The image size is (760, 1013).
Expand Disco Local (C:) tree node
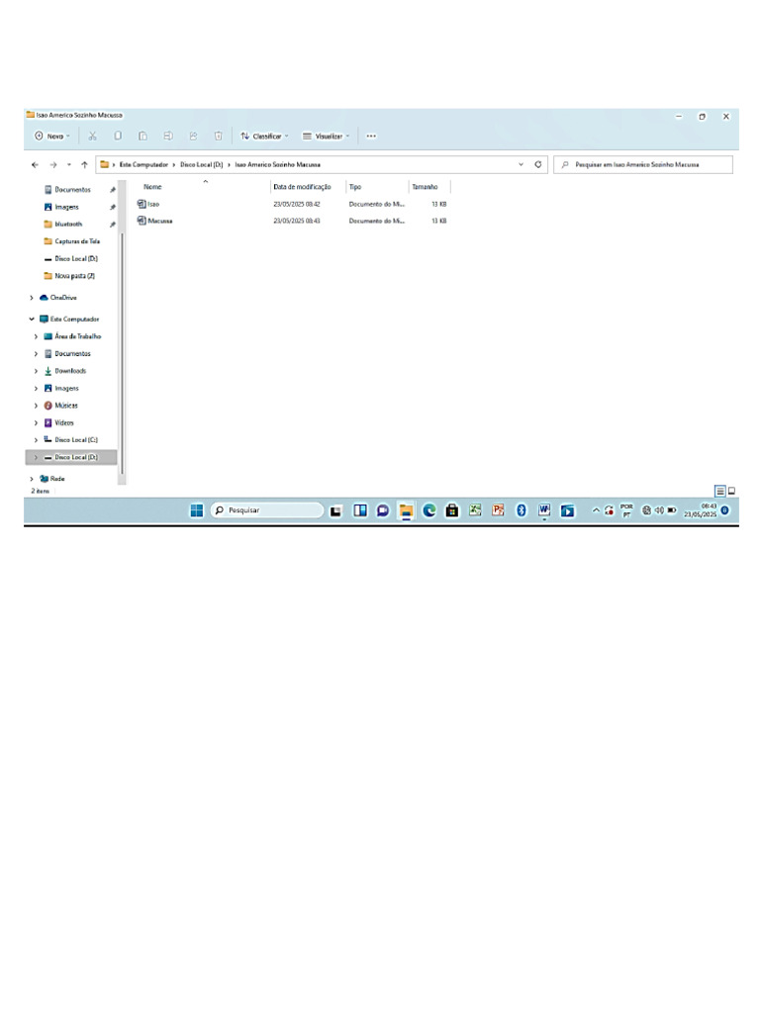pos(37,440)
